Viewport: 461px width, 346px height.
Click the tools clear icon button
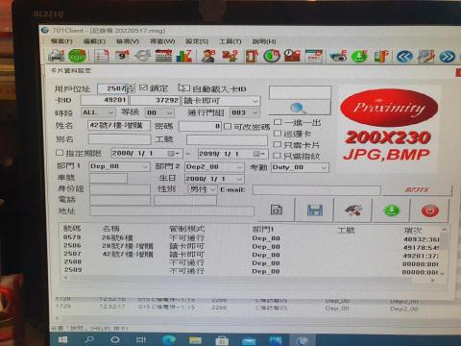(353, 210)
